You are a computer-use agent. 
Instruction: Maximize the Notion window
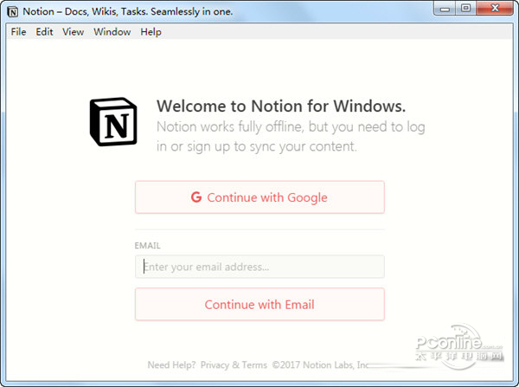click(466, 9)
